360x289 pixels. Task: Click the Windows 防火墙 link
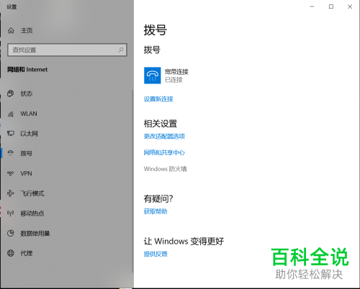click(165, 169)
